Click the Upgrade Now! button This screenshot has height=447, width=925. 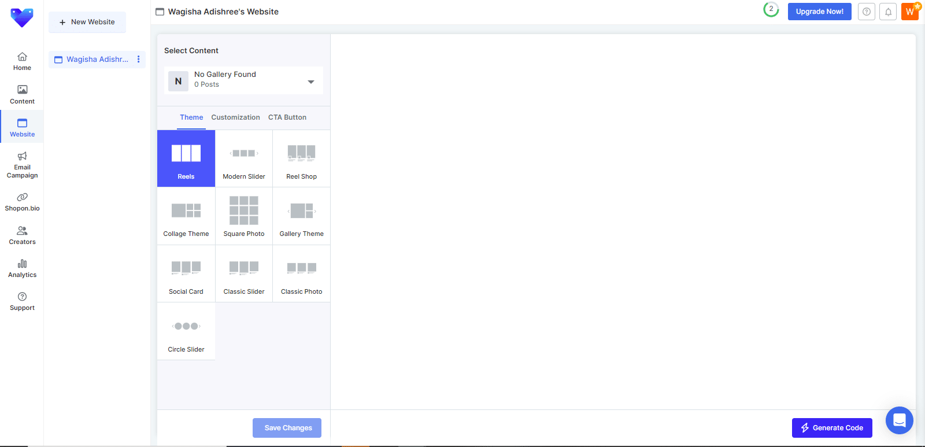(819, 12)
